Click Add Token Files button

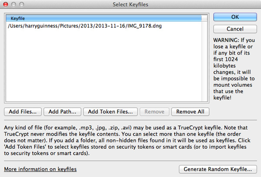pos(110,111)
